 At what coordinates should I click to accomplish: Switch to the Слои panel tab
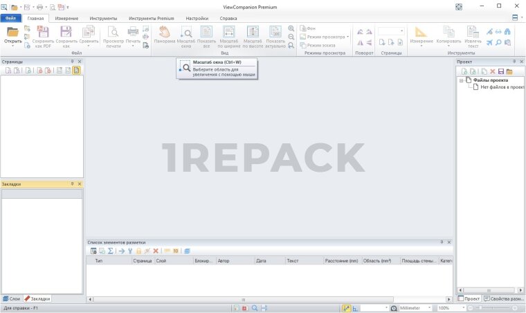(x=11, y=298)
